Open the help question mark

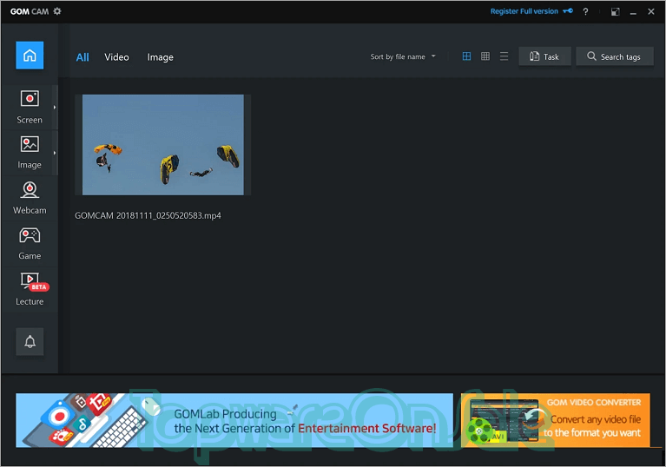[x=585, y=11]
